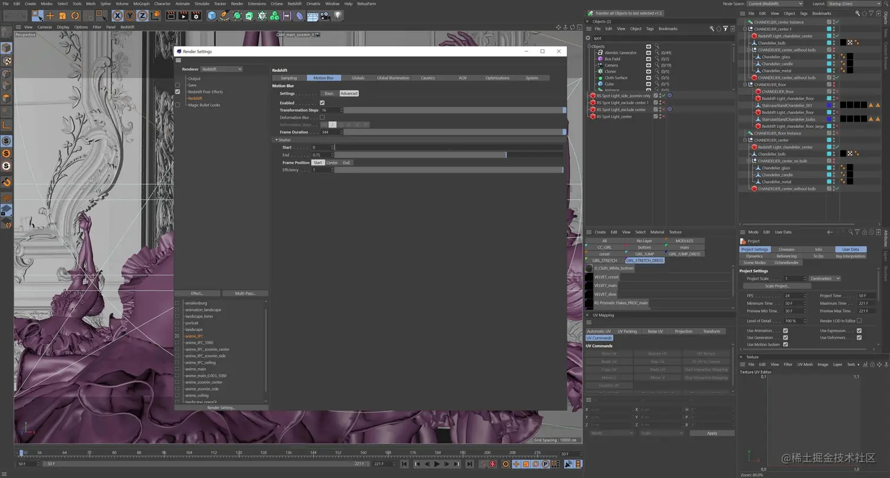
Task: Select Basic motion blur settings
Action: click(329, 93)
